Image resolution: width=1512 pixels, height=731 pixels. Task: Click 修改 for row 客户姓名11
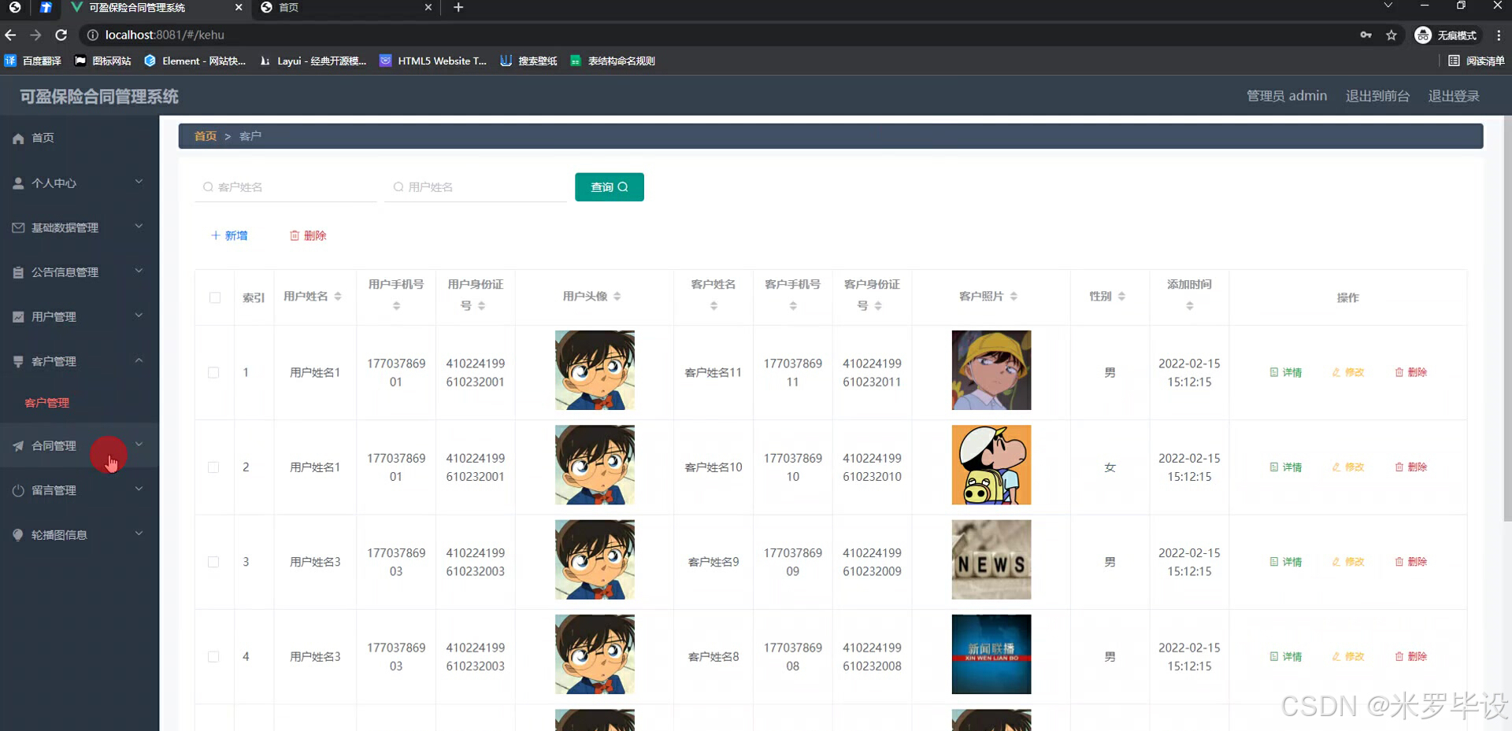1348,373
